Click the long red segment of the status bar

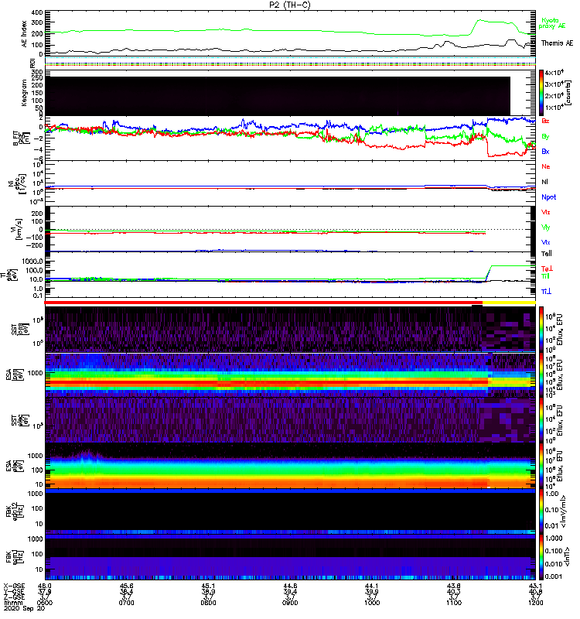[x=264, y=303]
